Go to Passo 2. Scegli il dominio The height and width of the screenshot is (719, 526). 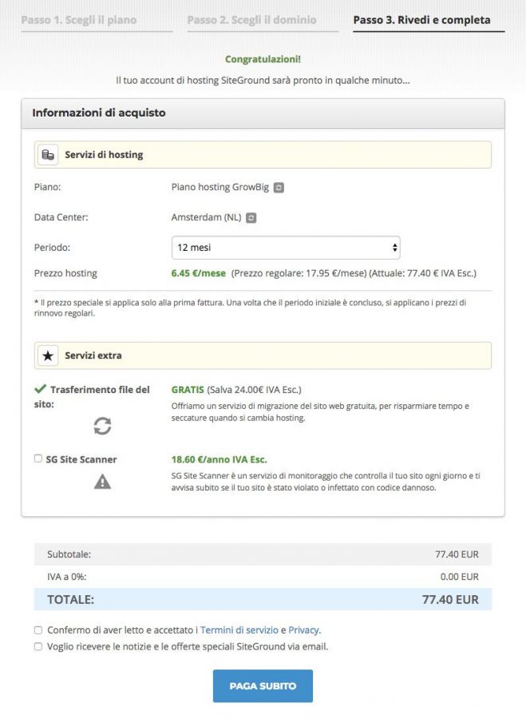pyautogui.click(x=251, y=20)
